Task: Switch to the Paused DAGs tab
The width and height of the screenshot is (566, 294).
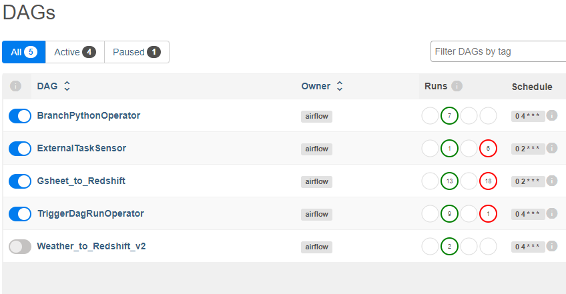Action: pos(136,52)
